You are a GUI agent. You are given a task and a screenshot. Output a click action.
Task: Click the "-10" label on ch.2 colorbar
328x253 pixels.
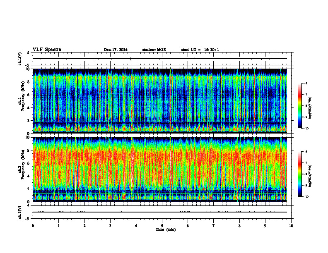click(306, 196)
